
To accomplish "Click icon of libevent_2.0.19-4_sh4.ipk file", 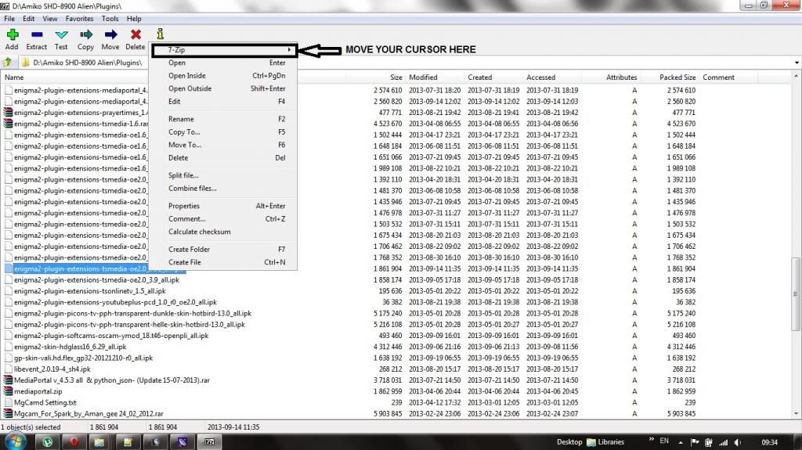I will point(8,369).
